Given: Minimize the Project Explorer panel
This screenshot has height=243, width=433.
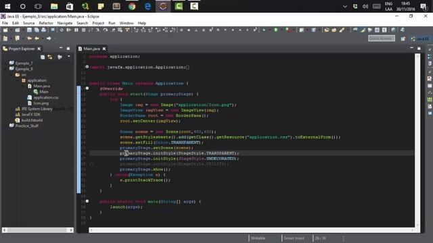Looking at the screenshot, I should [x=61, y=48].
